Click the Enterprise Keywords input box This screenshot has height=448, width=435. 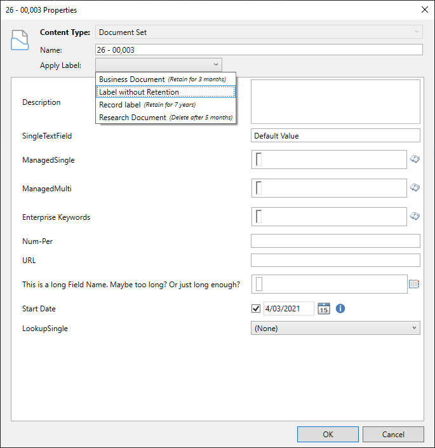[329, 217]
